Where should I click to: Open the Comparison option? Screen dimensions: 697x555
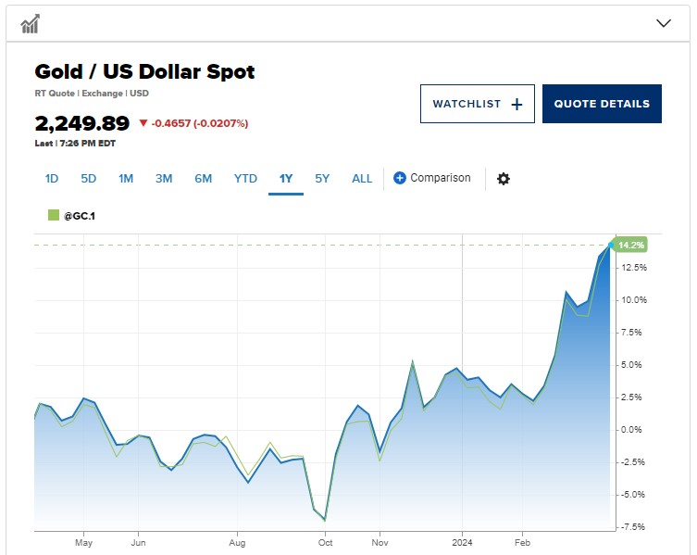click(440, 178)
